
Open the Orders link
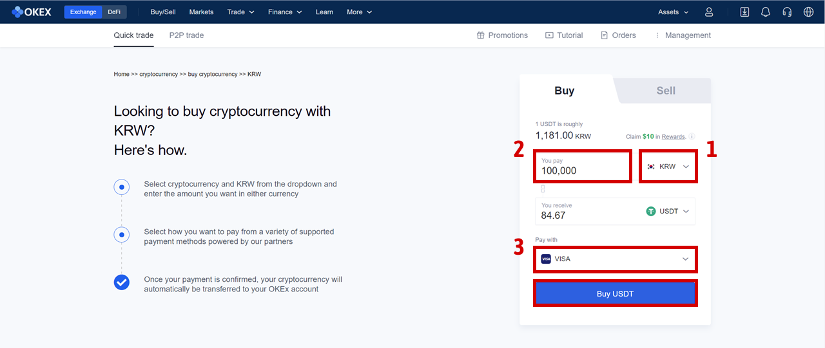(x=618, y=35)
